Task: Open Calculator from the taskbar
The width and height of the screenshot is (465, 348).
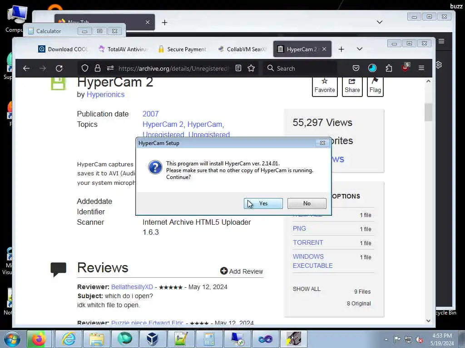Action: [209, 339]
